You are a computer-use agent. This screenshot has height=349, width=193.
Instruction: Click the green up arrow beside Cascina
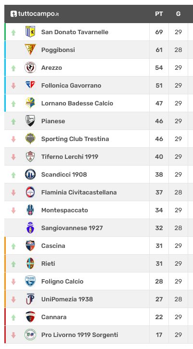pos(13,246)
